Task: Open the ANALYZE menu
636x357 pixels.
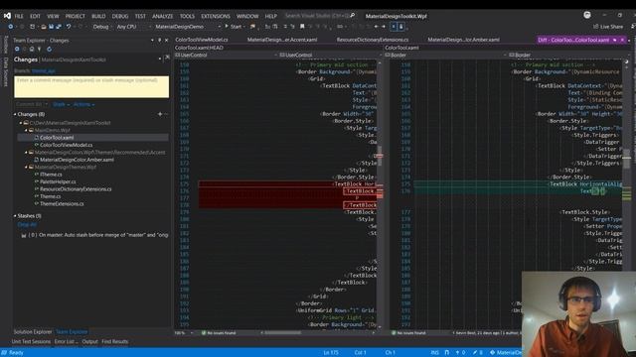Action: click(162, 16)
